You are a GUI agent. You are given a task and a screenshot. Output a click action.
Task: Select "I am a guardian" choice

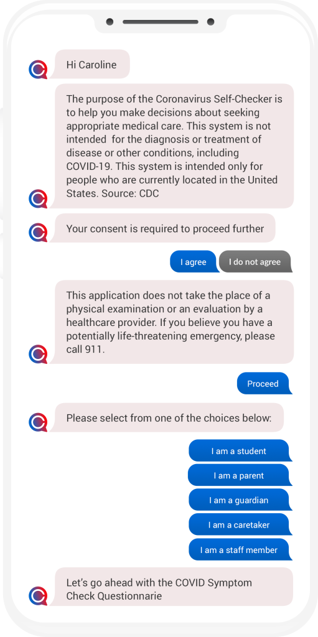coord(240,500)
